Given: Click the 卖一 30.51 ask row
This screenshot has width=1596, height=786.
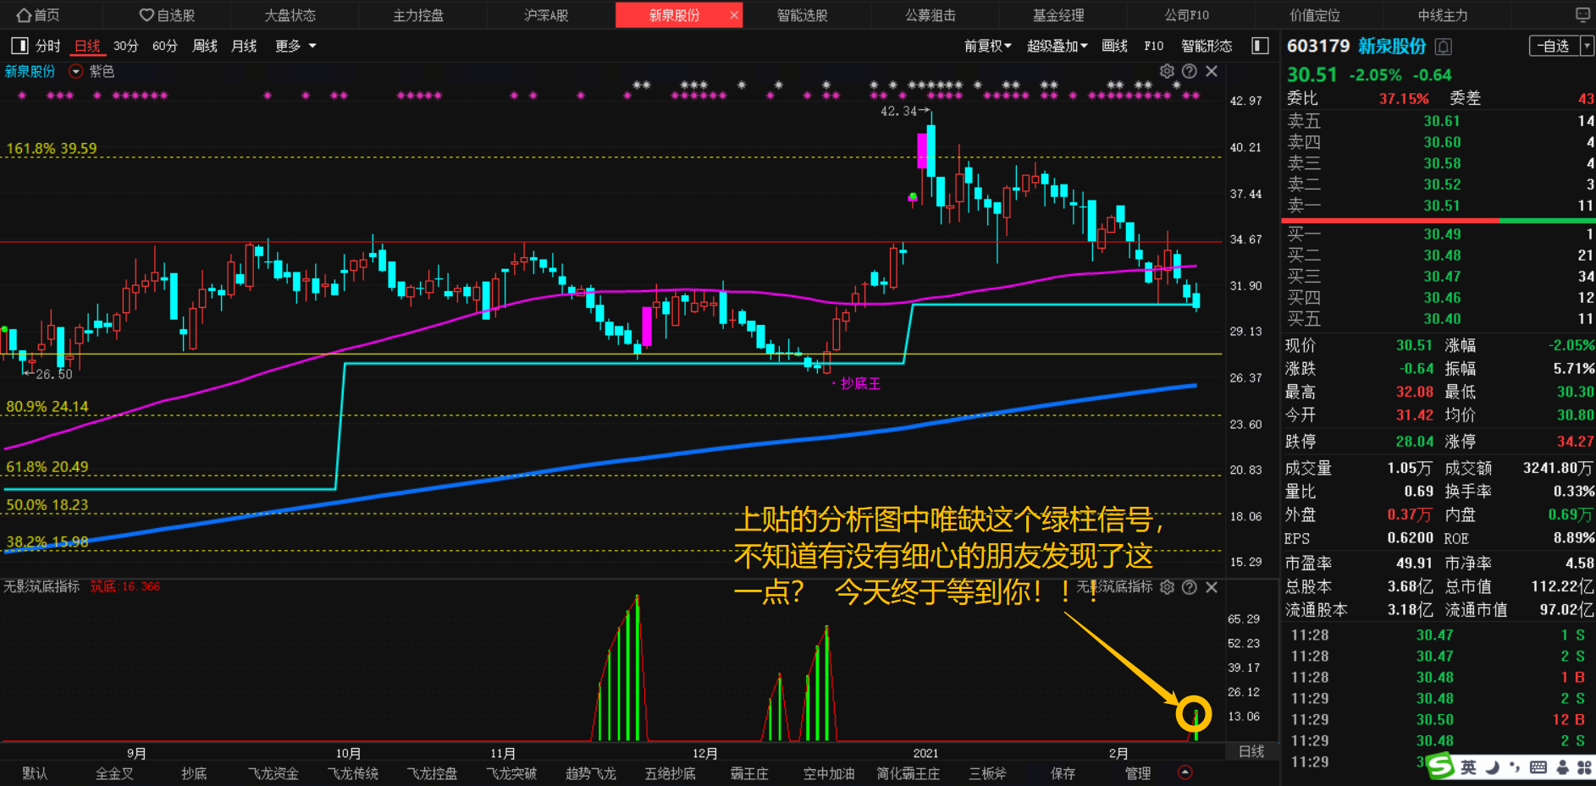Looking at the screenshot, I should [x=1440, y=206].
